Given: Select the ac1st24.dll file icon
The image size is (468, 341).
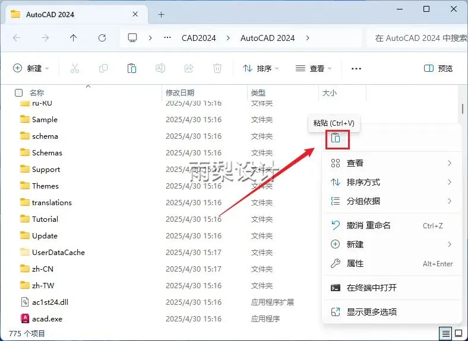Looking at the screenshot, I should pyautogui.click(x=25, y=302).
